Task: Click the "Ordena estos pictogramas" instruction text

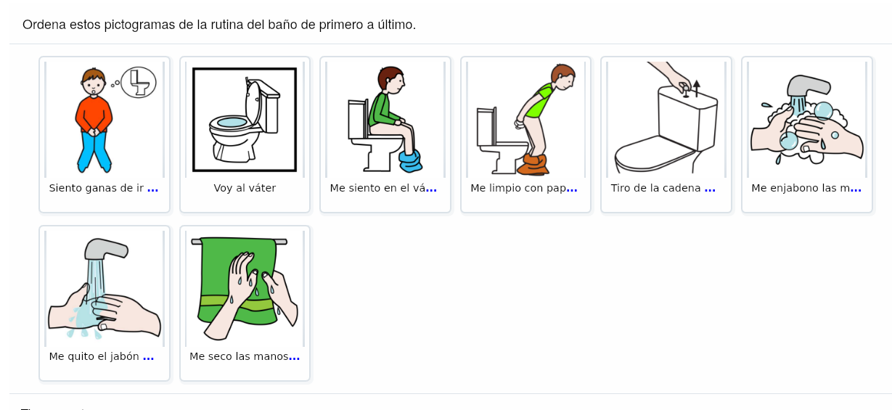Action: coord(219,25)
